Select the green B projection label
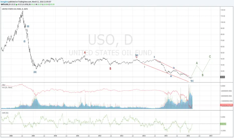 point(203,75)
